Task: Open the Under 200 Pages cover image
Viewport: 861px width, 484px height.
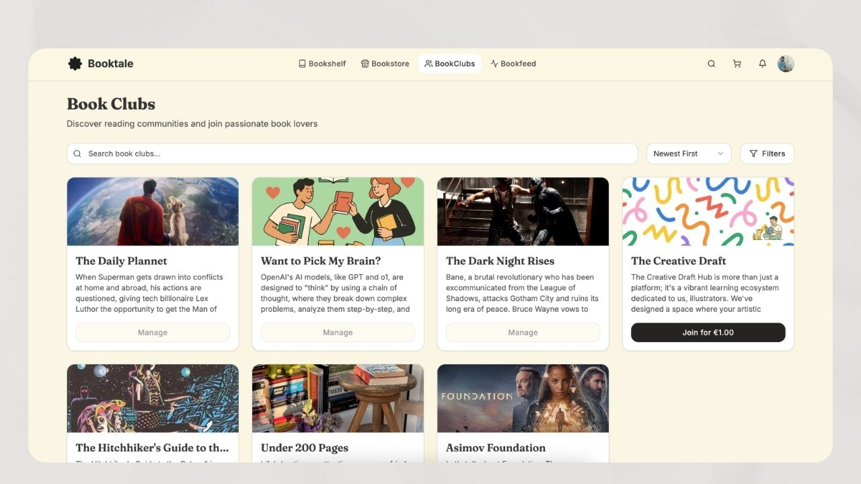Action: click(x=338, y=399)
